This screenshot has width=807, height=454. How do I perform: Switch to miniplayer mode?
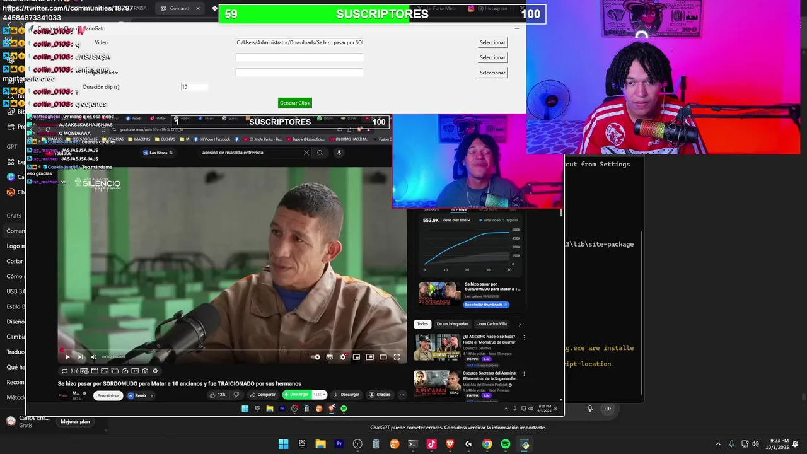(x=356, y=357)
